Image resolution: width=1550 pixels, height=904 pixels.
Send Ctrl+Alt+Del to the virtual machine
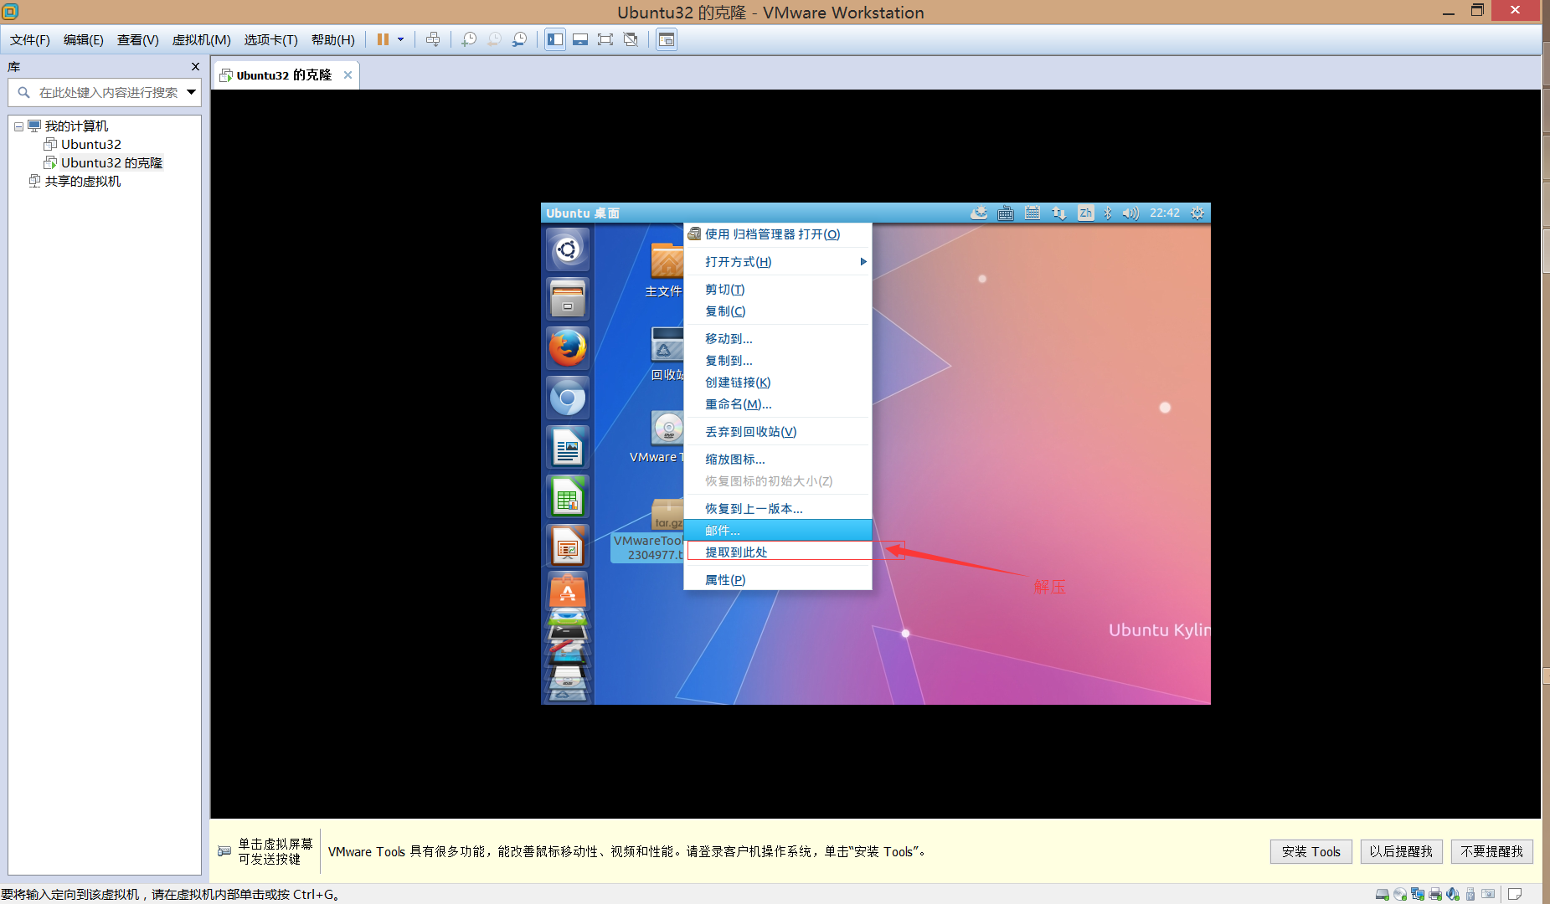(433, 39)
